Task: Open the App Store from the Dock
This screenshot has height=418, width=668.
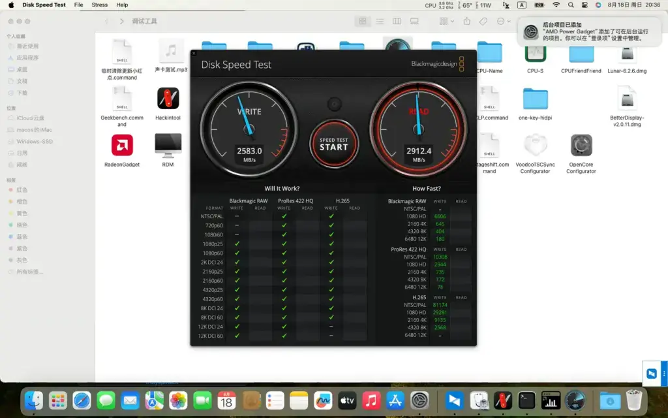Action: tap(395, 400)
